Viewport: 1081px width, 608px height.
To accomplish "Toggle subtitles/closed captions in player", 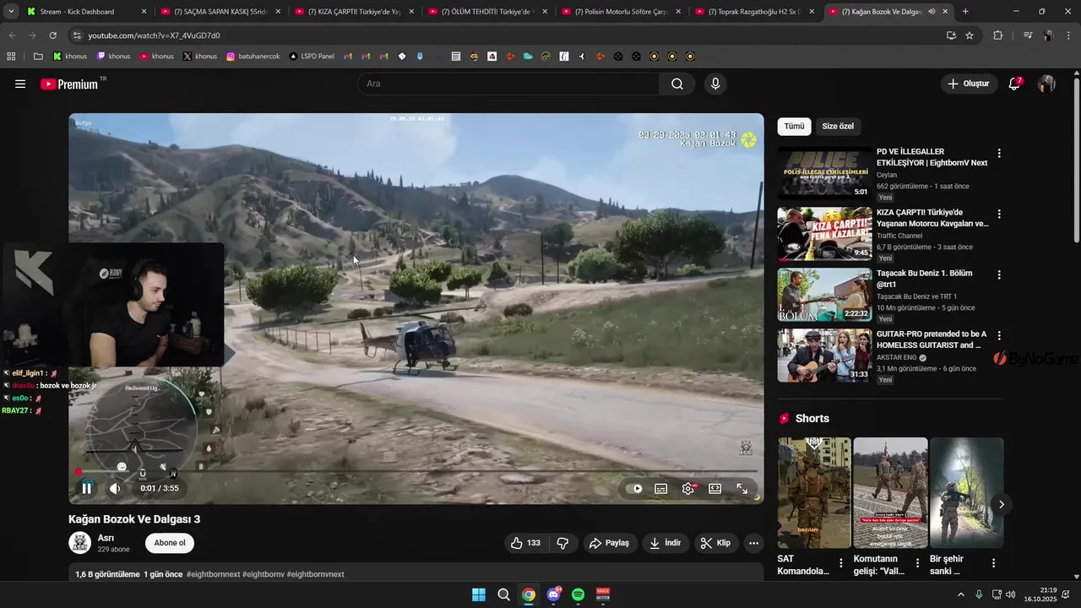I will 661,488.
